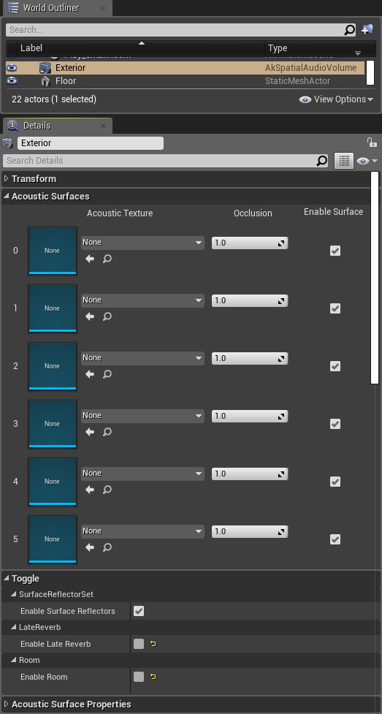Use selected asset for surface 3 texture

click(x=90, y=432)
